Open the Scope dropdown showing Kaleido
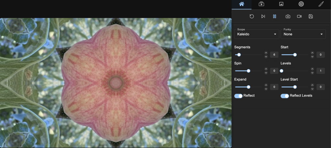331x148 pixels. (257, 34)
